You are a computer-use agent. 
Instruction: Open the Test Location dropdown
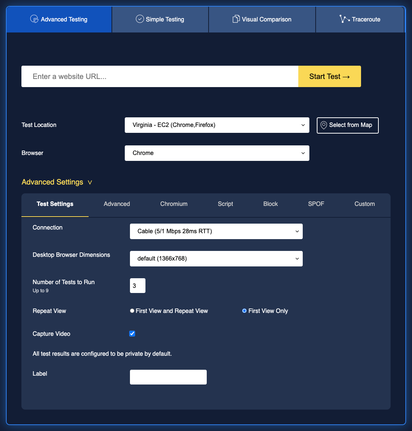click(217, 125)
